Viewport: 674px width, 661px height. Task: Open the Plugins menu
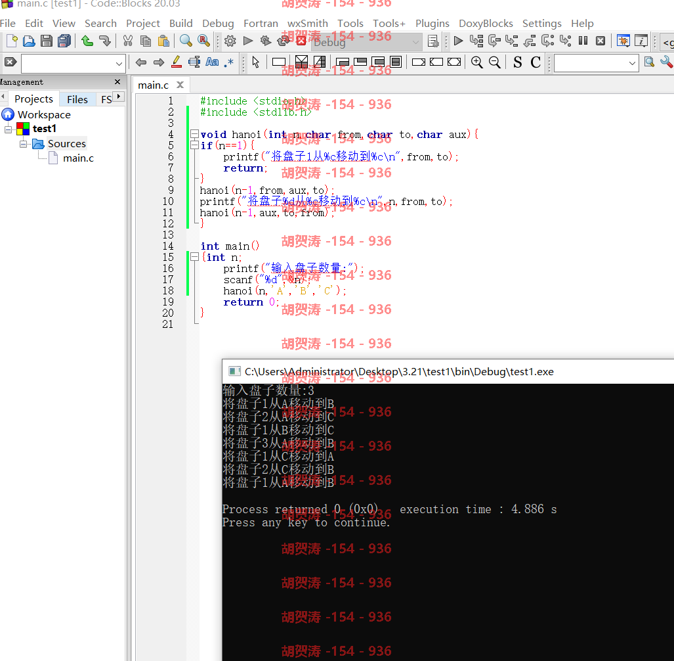[432, 23]
